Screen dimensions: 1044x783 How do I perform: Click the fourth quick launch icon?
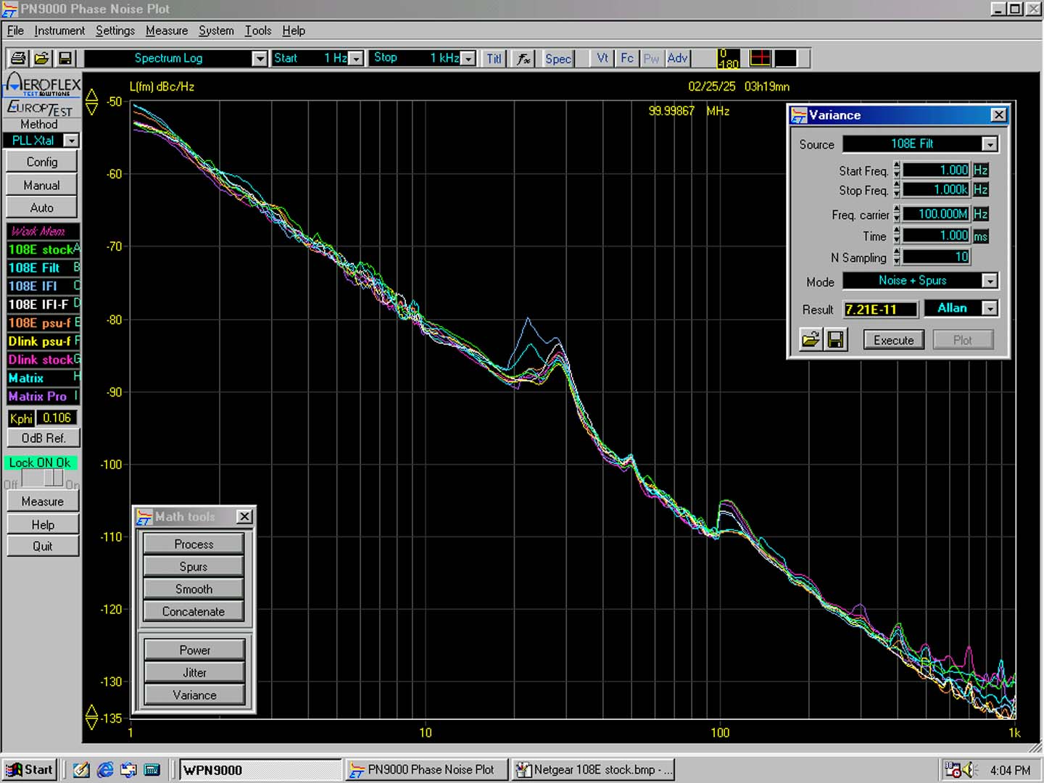pyautogui.click(x=152, y=770)
